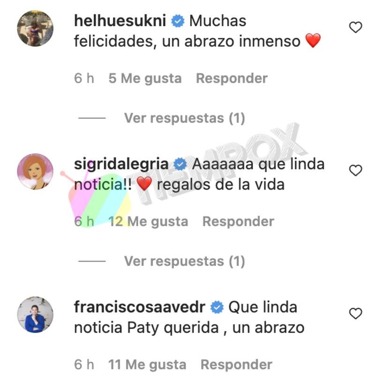Click verified badge next to helhuesukni
This screenshot has width=375, height=380.
coord(178,21)
